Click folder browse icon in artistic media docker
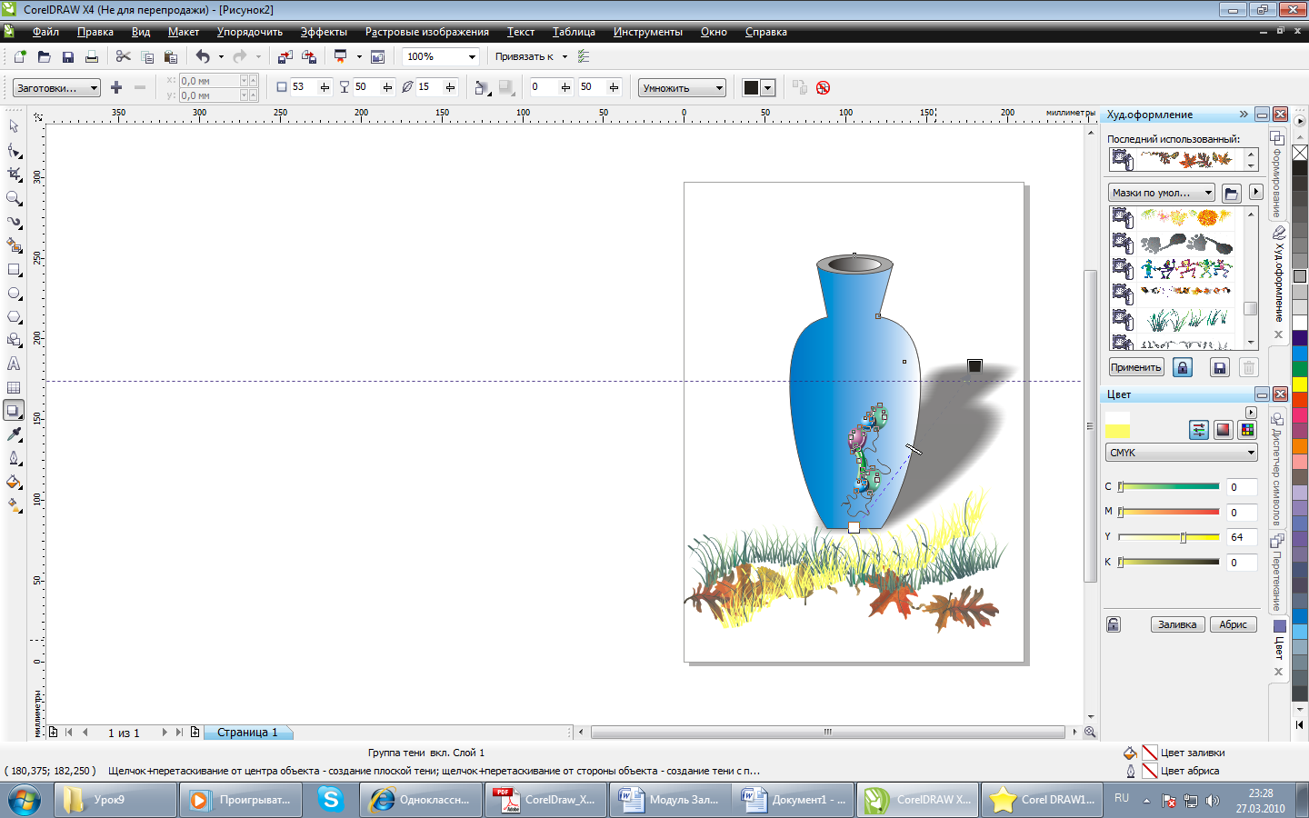This screenshot has width=1309, height=818. click(1232, 193)
